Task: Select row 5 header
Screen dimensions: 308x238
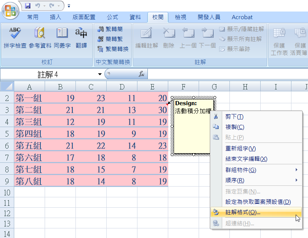Action: 7,134
